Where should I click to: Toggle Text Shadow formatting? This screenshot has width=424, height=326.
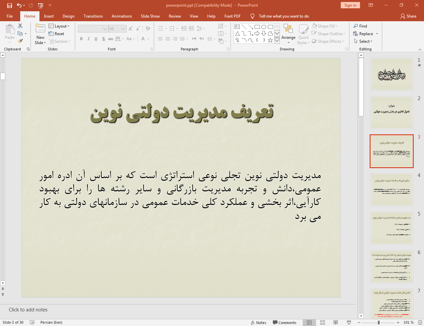(x=103, y=39)
